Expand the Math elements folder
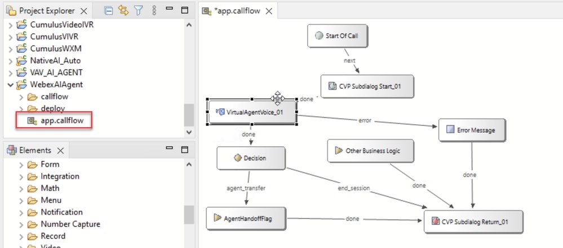This screenshot has width=563, height=248. coord(21,188)
